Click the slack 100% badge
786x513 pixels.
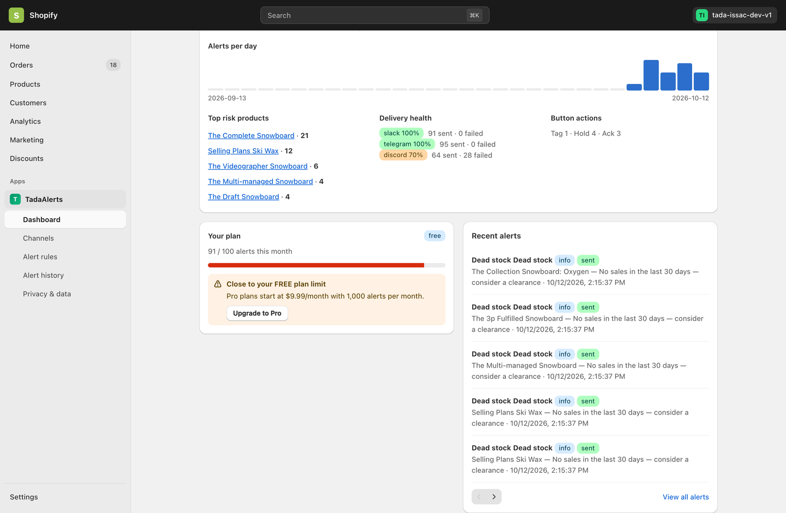point(401,133)
